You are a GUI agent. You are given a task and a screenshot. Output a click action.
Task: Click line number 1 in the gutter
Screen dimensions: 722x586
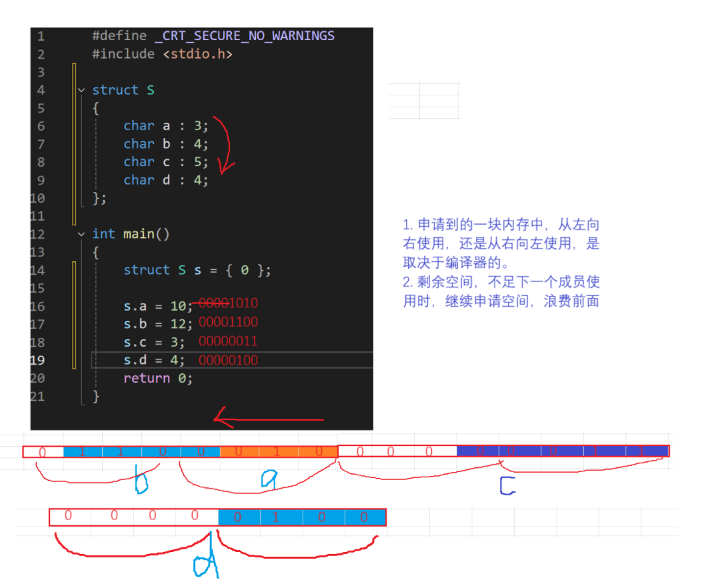click(x=41, y=37)
